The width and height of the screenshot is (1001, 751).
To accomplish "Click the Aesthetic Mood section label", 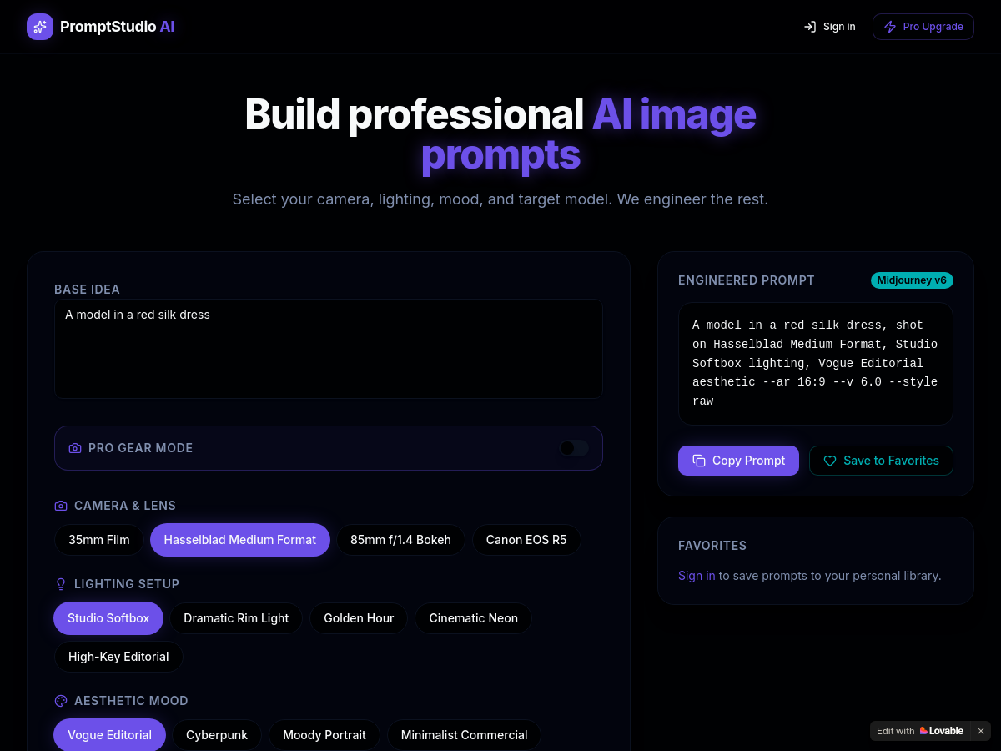I will (131, 701).
